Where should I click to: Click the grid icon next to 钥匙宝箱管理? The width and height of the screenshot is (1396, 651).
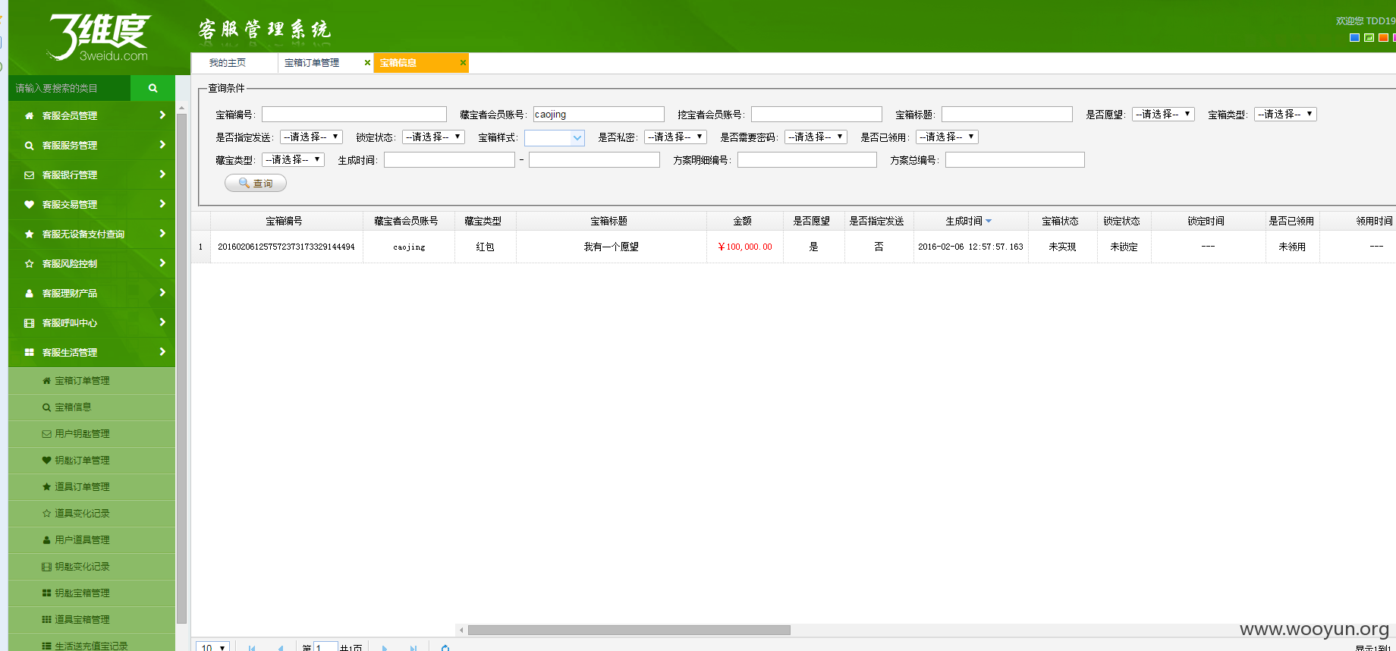point(46,593)
